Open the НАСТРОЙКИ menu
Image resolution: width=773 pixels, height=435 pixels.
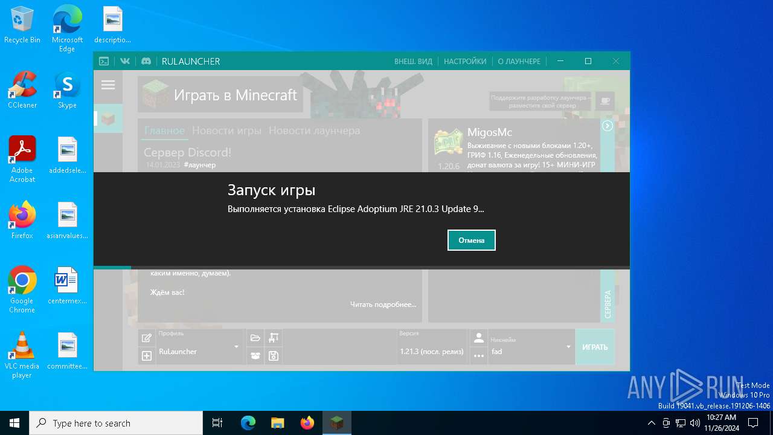click(x=465, y=61)
